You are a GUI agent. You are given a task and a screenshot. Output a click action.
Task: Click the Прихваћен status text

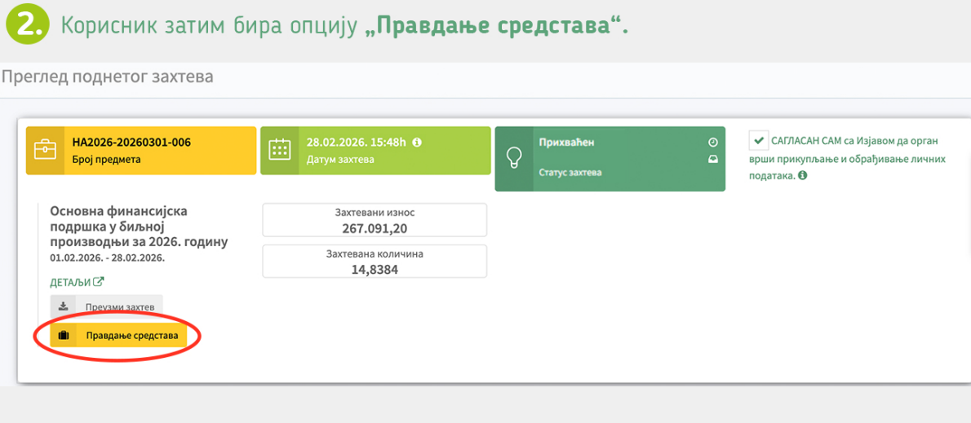566,143
